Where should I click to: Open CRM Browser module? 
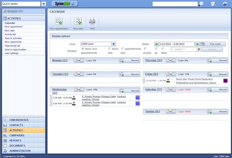click(24, 120)
